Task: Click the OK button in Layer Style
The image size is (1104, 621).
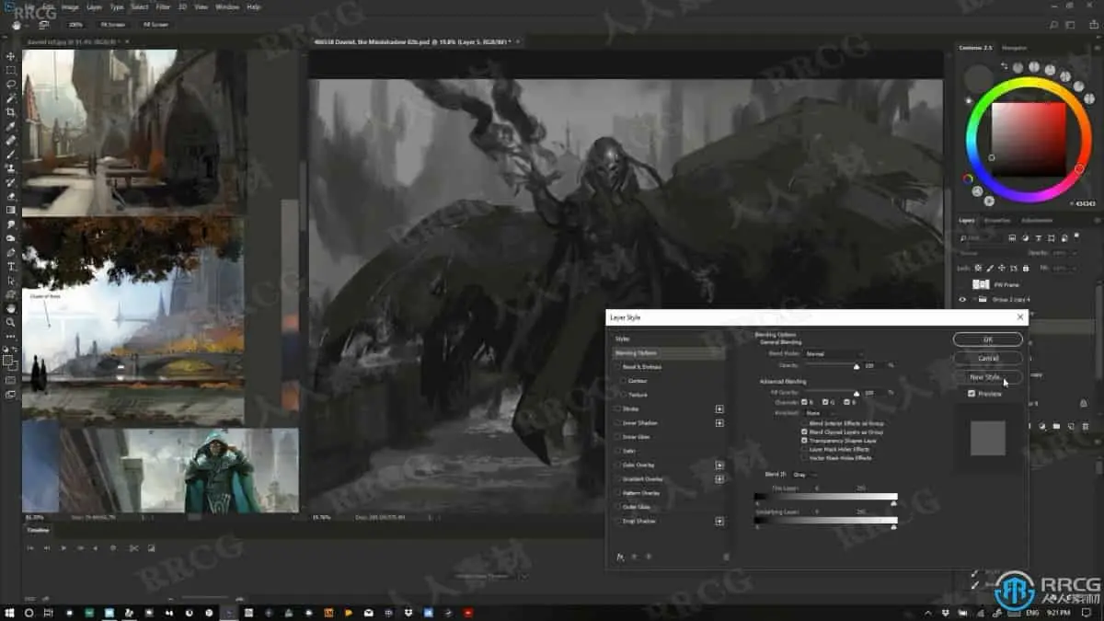Action: [987, 339]
